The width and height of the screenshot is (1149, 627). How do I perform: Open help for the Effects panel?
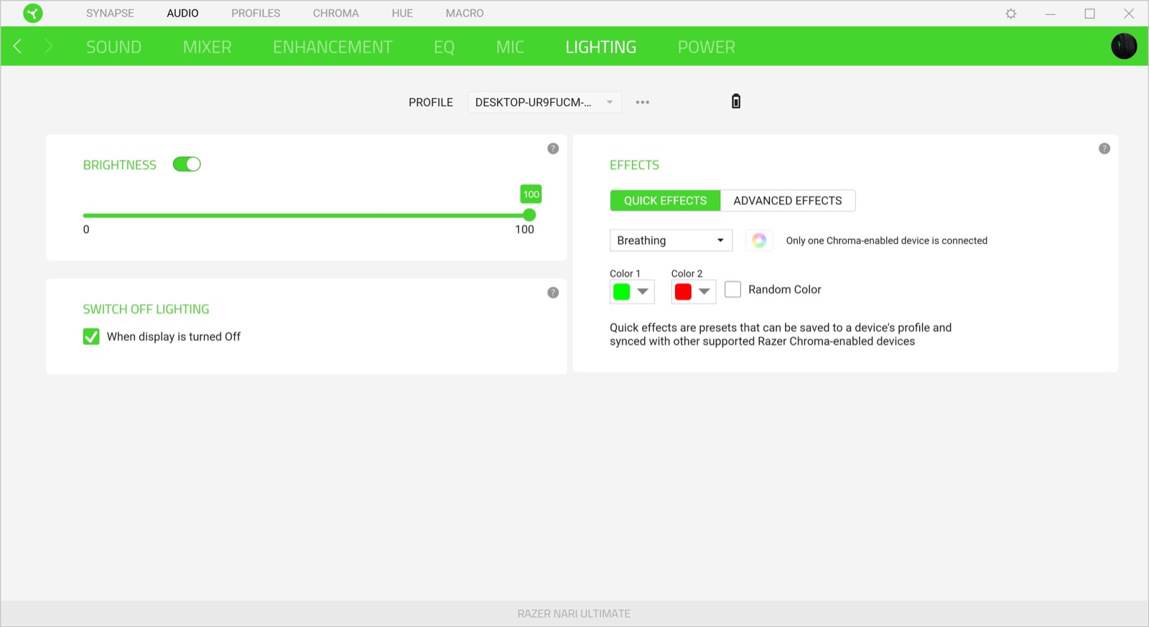[1104, 148]
